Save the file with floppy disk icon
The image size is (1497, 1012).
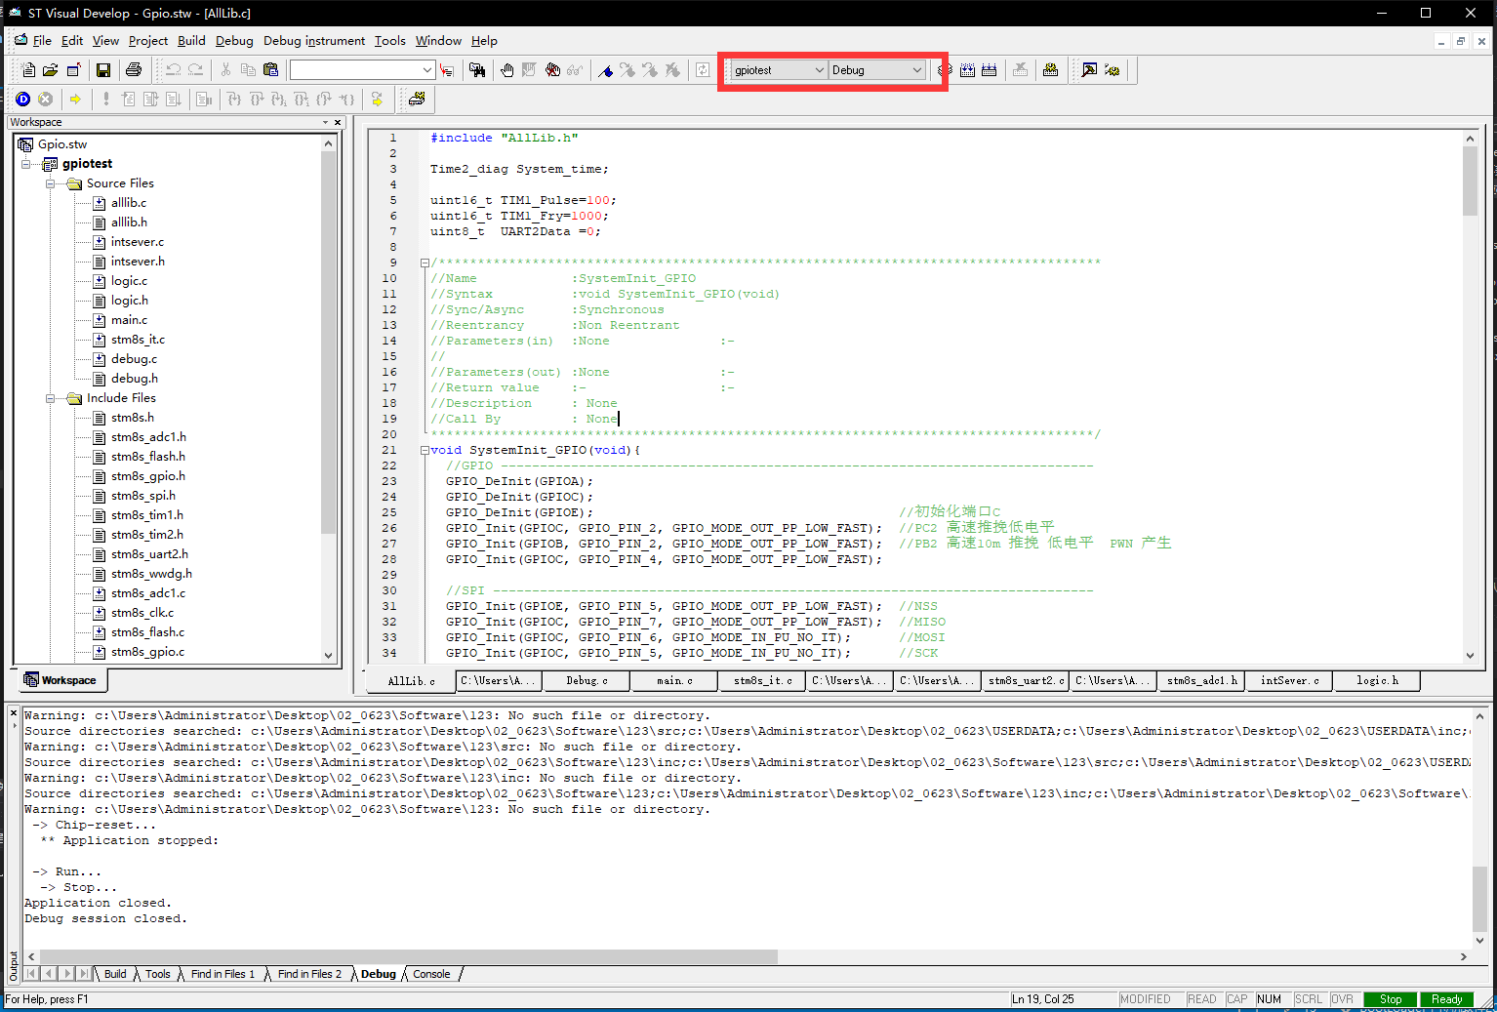(x=102, y=70)
